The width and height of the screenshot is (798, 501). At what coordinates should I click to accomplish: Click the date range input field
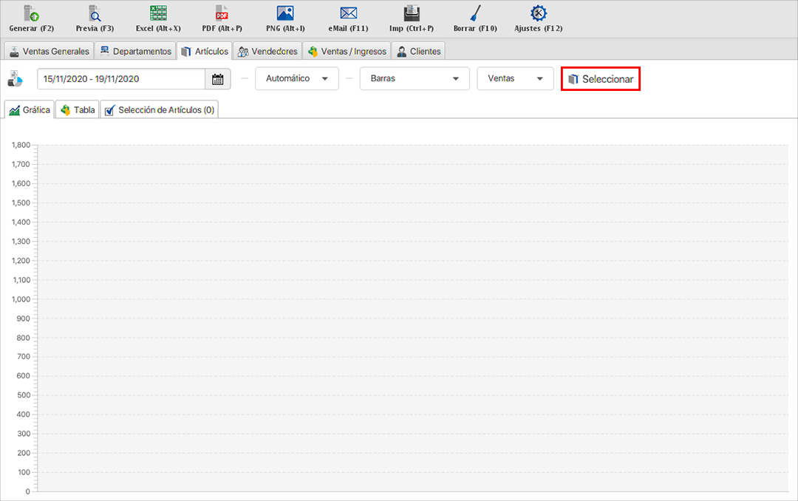tap(121, 79)
